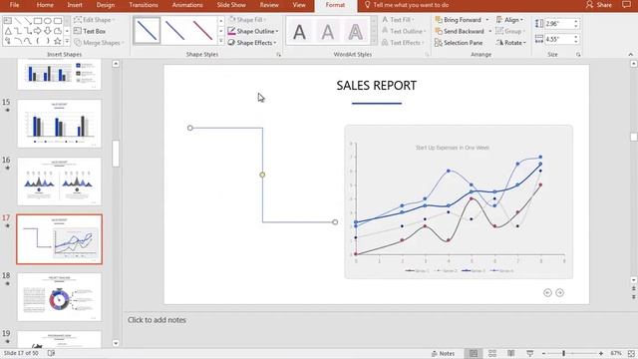Click the zoom slider handle
The image size is (638, 359).
coord(563,353)
